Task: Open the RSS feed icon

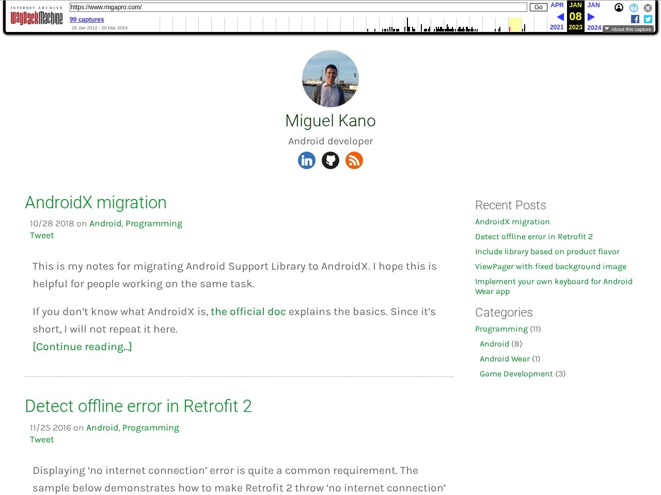Action: tap(354, 160)
